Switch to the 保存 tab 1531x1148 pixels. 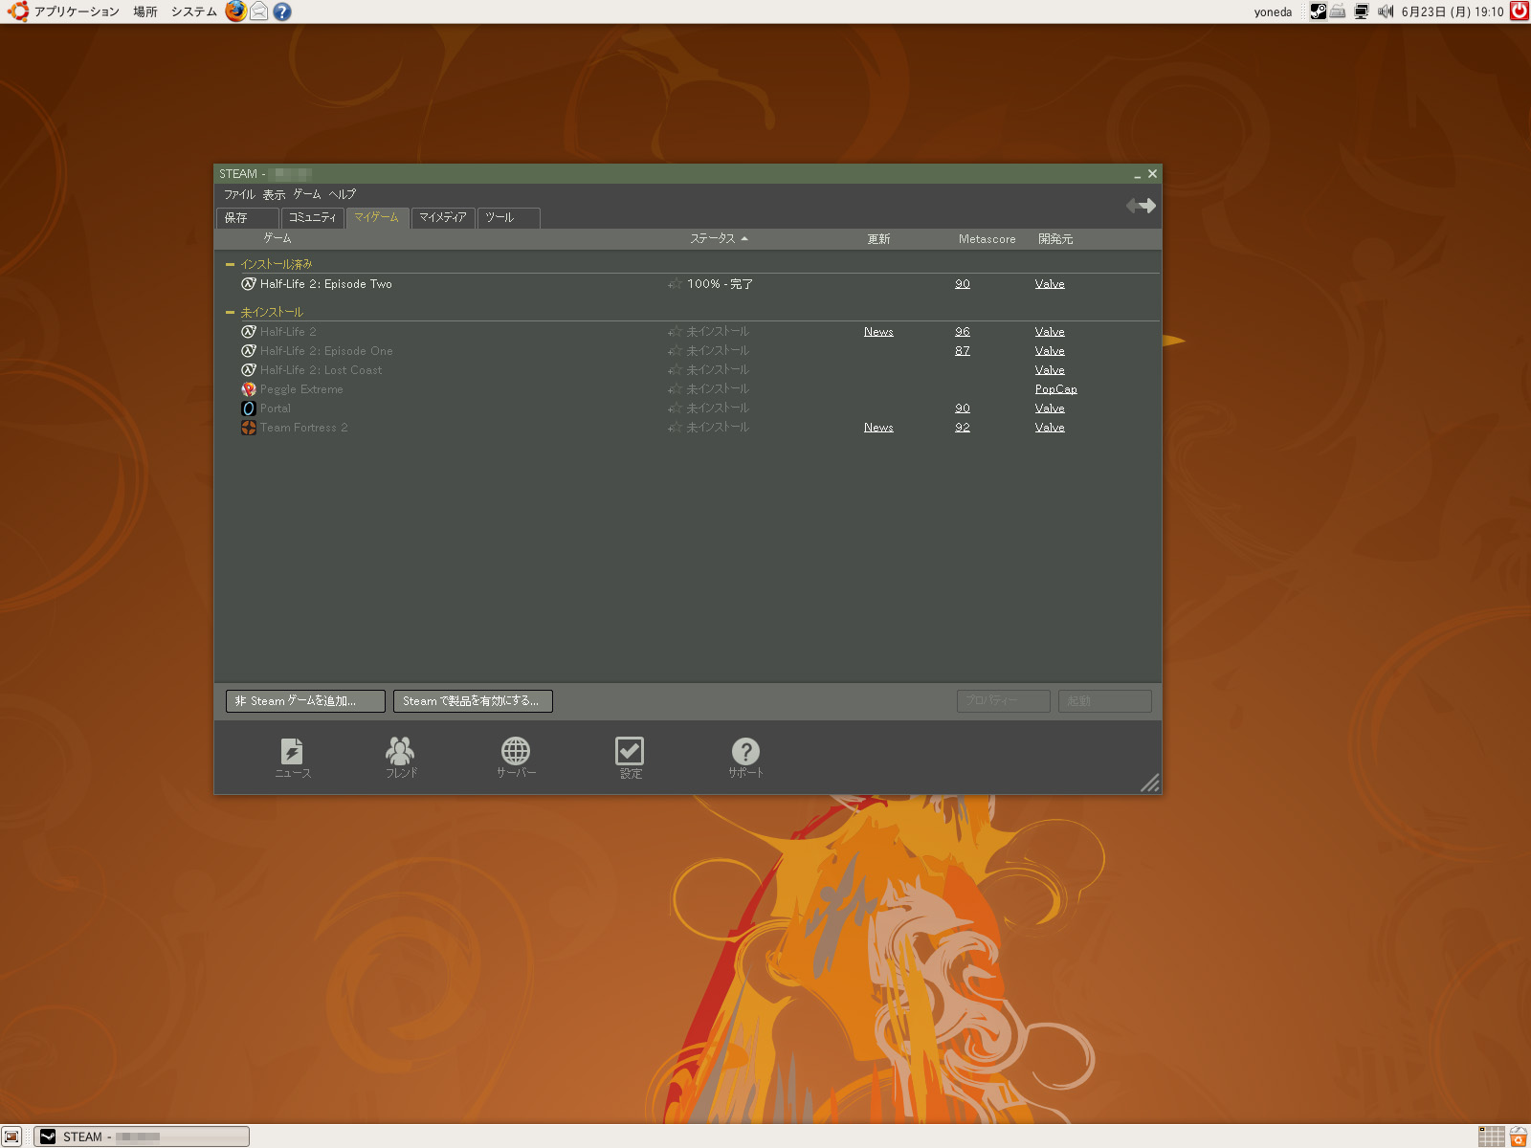(x=248, y=218)
